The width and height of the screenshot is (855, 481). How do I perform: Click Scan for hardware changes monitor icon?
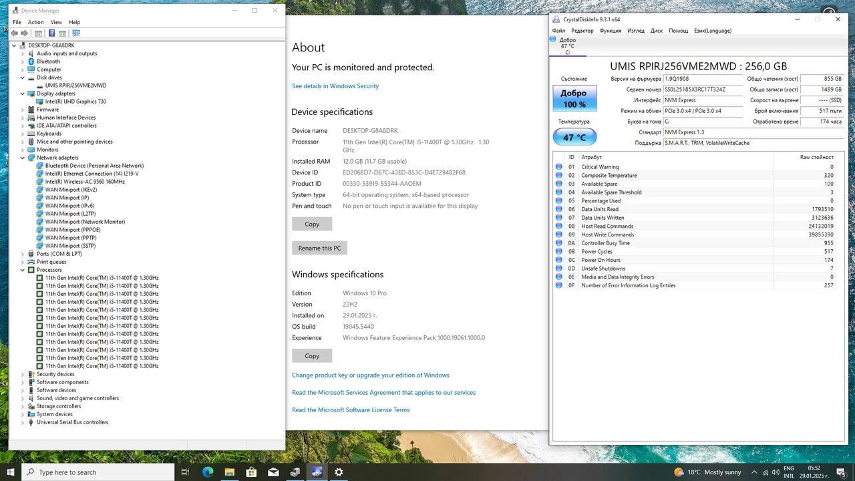pos(75,33)
